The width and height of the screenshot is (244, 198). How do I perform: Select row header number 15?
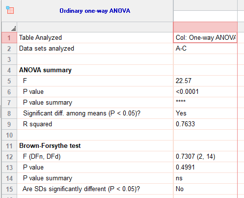pos(9,189)
